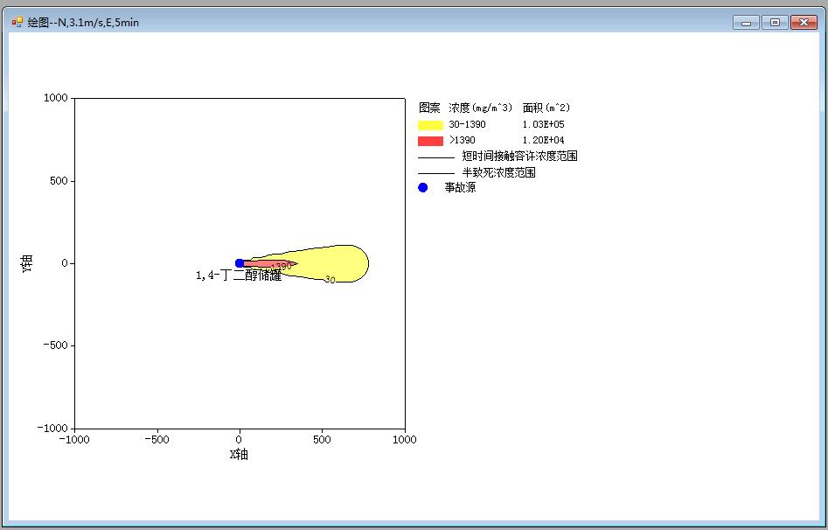Viewport: 828px width, 530px height.
Task: Click X-axis tick label -500
Action: coord(157,440)
